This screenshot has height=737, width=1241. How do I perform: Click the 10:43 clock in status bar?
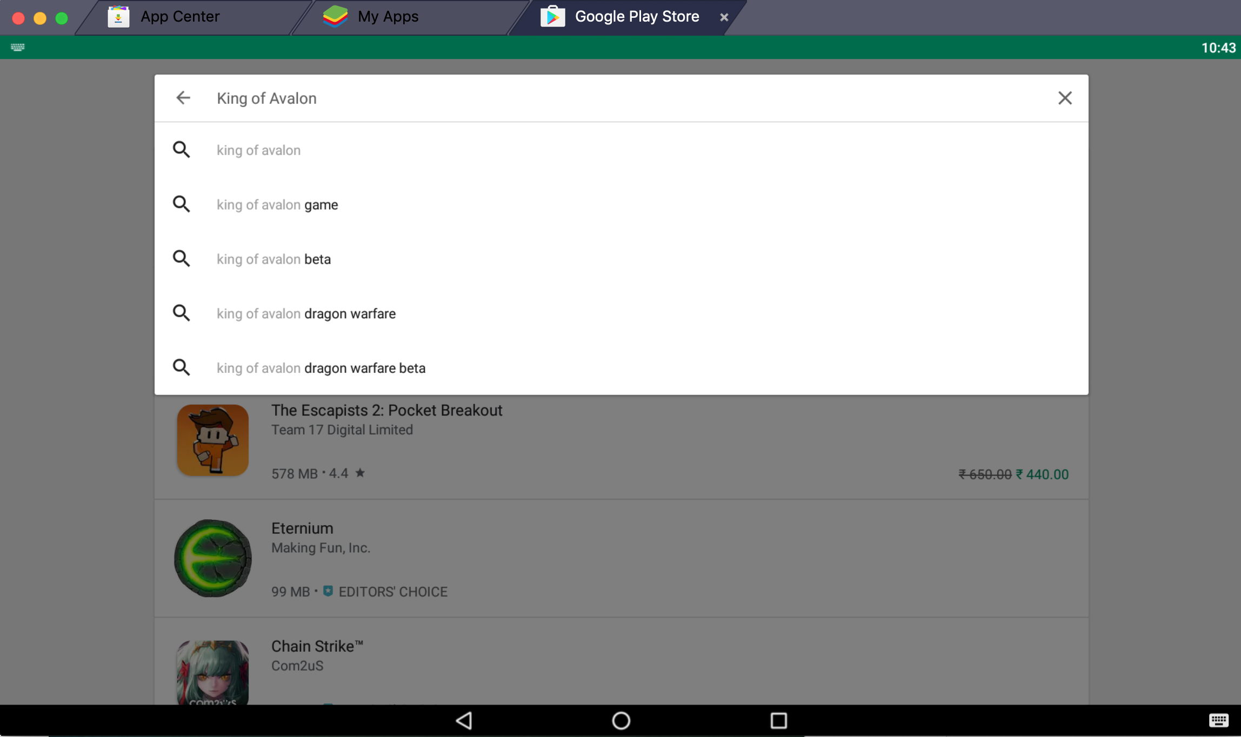[1218, 48]
